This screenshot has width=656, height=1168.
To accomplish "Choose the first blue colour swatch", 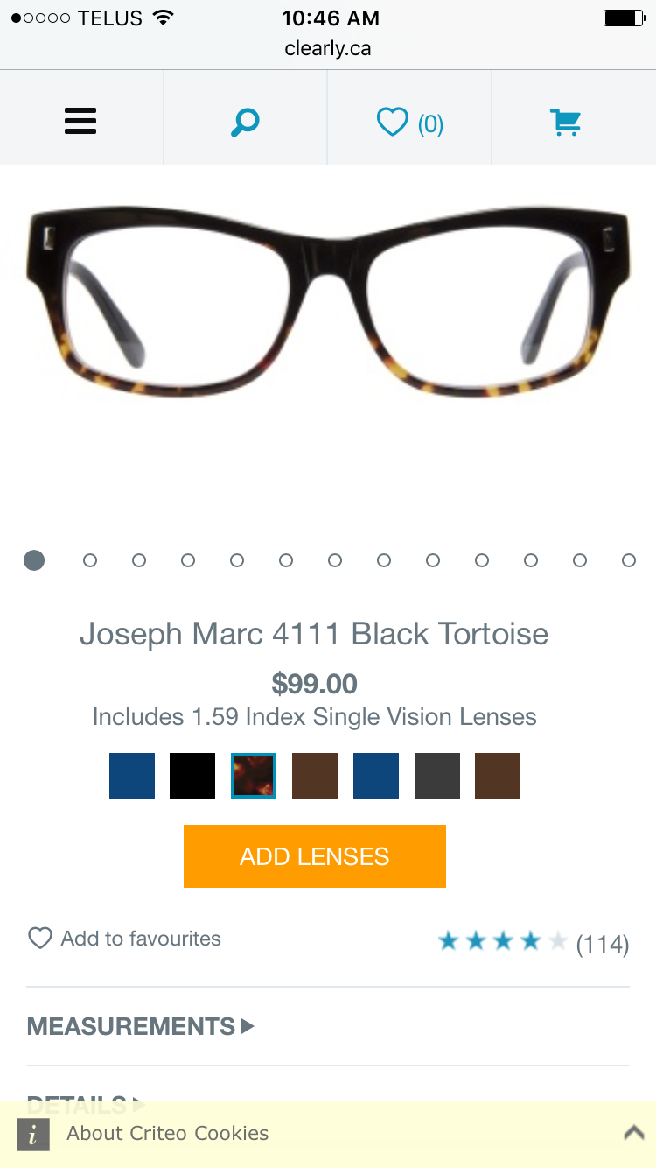I will pyautogui.click(x=132, y=776).
